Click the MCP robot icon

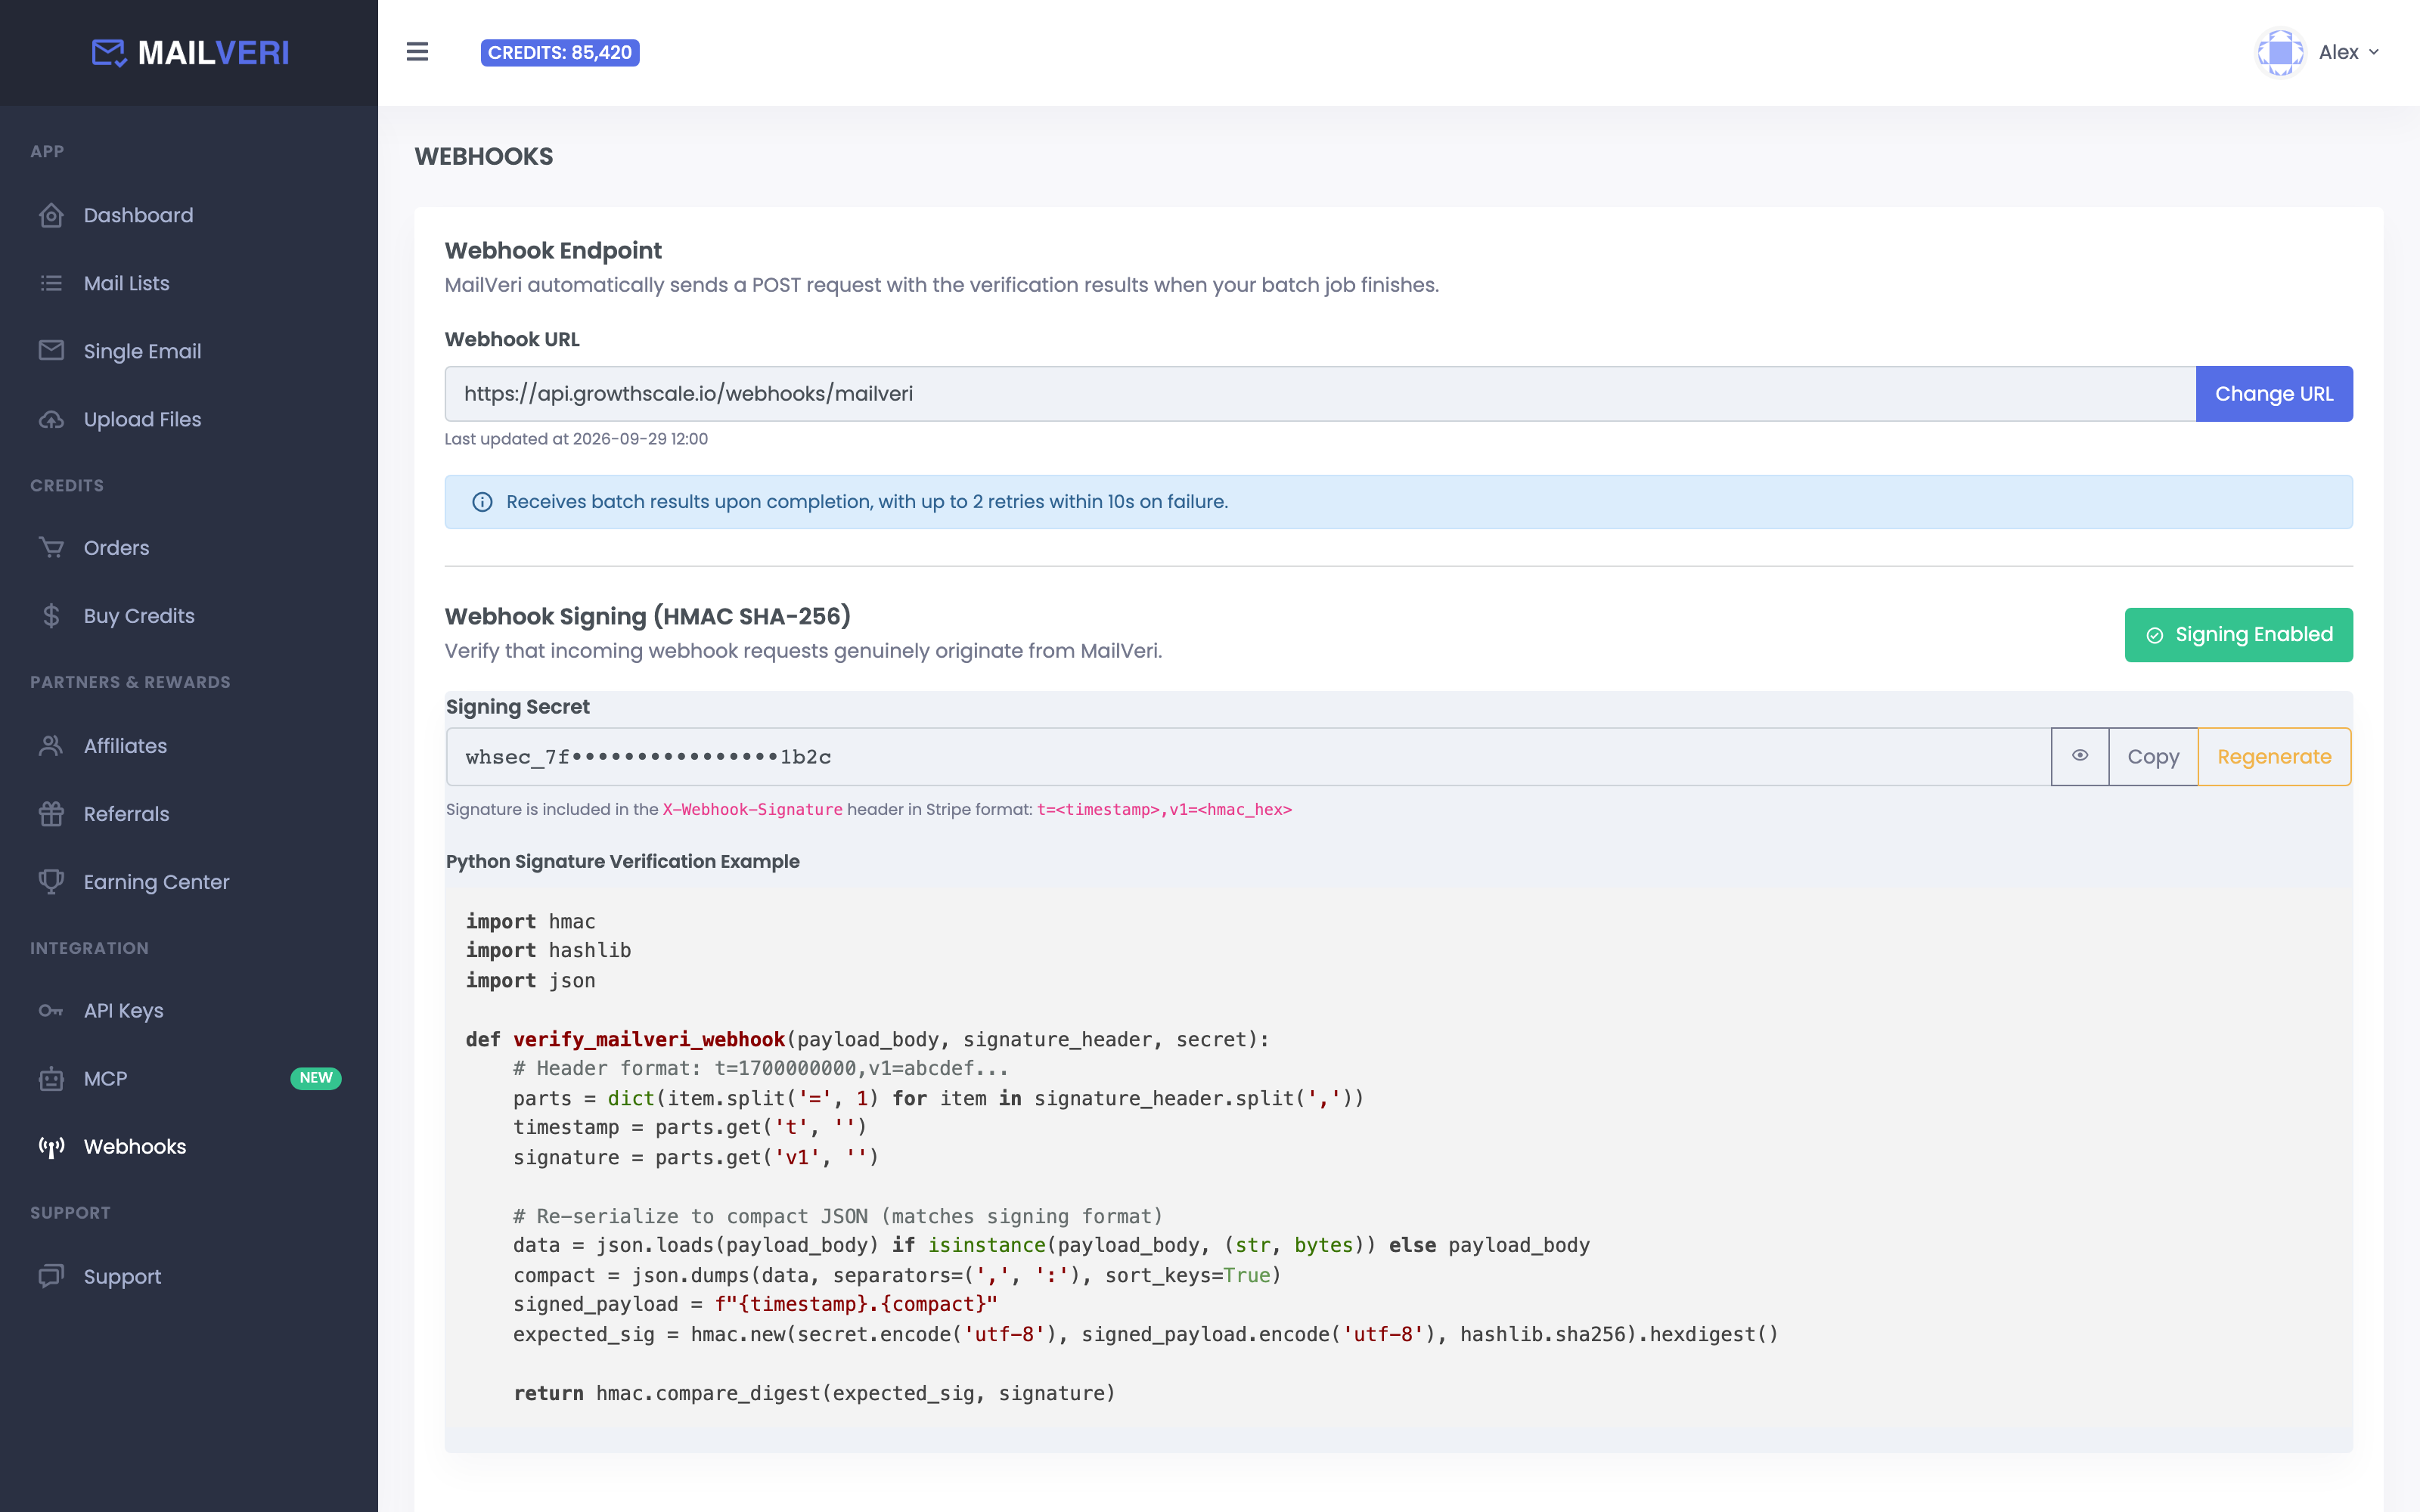pos(51,1079)
